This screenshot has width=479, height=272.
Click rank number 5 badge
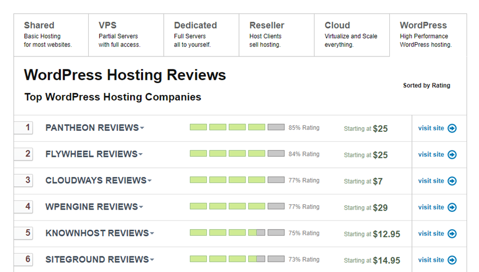click(x=24, y=233)
